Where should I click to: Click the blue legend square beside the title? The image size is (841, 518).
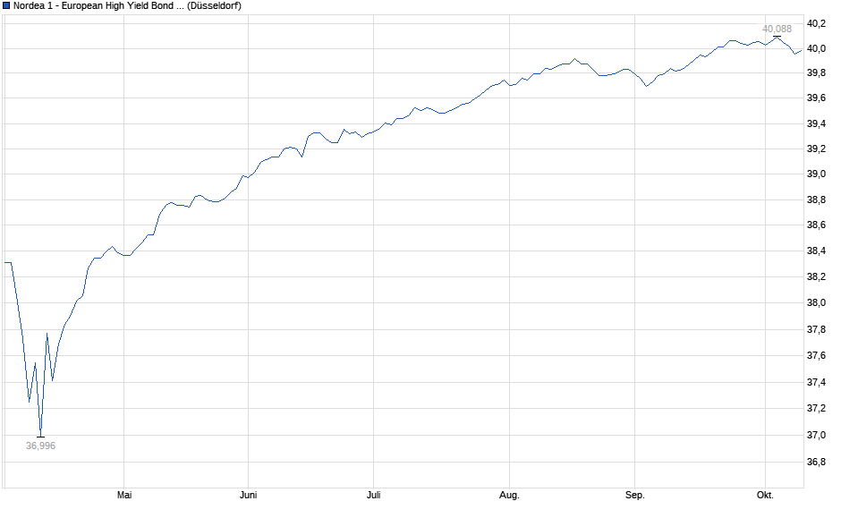6,5
